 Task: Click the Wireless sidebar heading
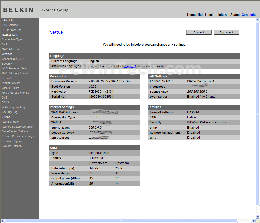pyautogui.click(x=7, y=54)
